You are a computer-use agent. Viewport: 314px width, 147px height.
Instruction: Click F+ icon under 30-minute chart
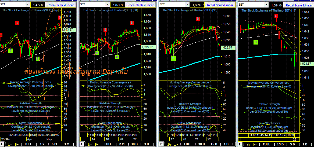(x=170, y=144)
